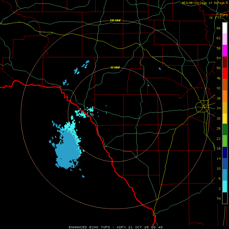This screenshot has width=229, height=229.
Task: Click the legend value '66'
Action: click(x=219, y=28)
